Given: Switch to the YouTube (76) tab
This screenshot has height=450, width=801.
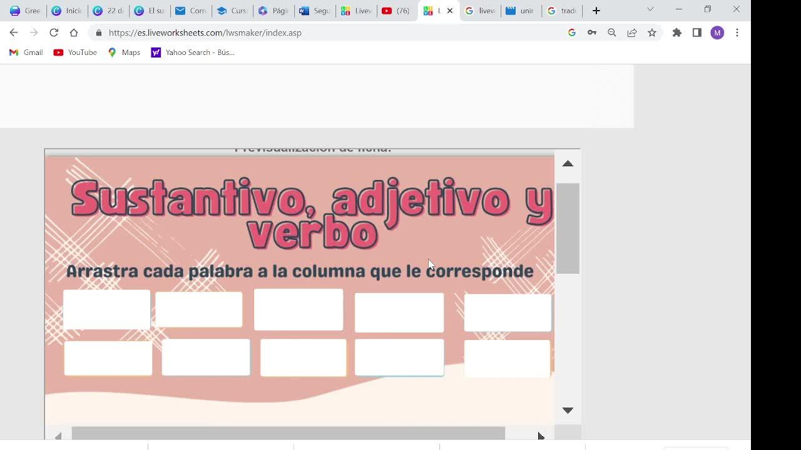Looking at the screenshot, I should [x=396, y=11].
